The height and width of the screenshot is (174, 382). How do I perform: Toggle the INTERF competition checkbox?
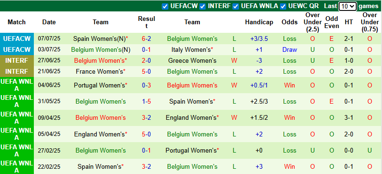[203, 6]
